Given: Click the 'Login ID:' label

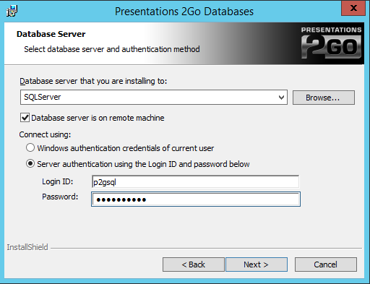Looking at the screenshot, I should (x=57, y=181).
